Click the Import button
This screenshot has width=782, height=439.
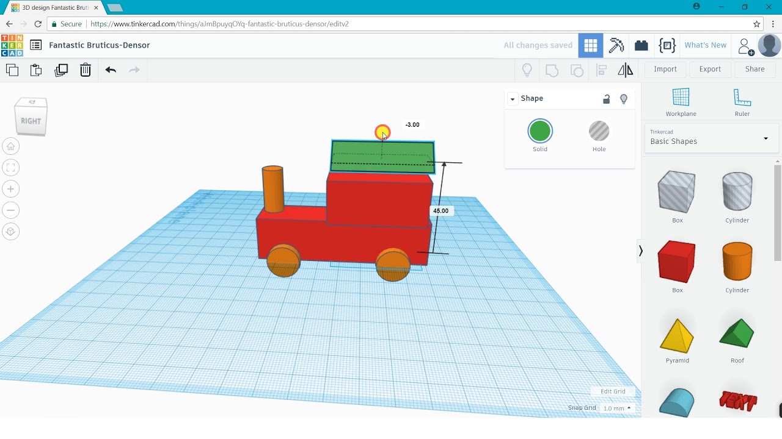pyautogui.click(x=665, y=70)
